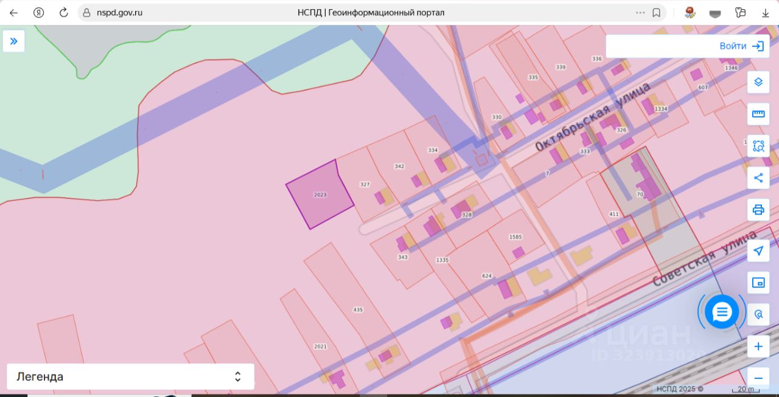The image size is (779, 397).
Task: Click parcel number 336 on map
Action: [596, 58]
